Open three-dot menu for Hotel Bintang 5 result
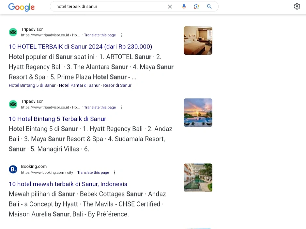306x229 pixels. [121, 107]
